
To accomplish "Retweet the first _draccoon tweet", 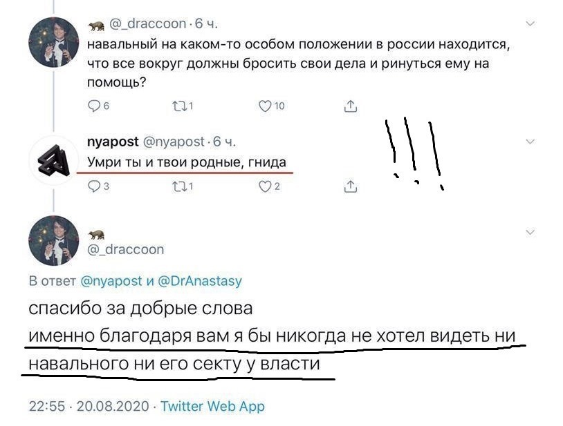I will tap(180, 106).
